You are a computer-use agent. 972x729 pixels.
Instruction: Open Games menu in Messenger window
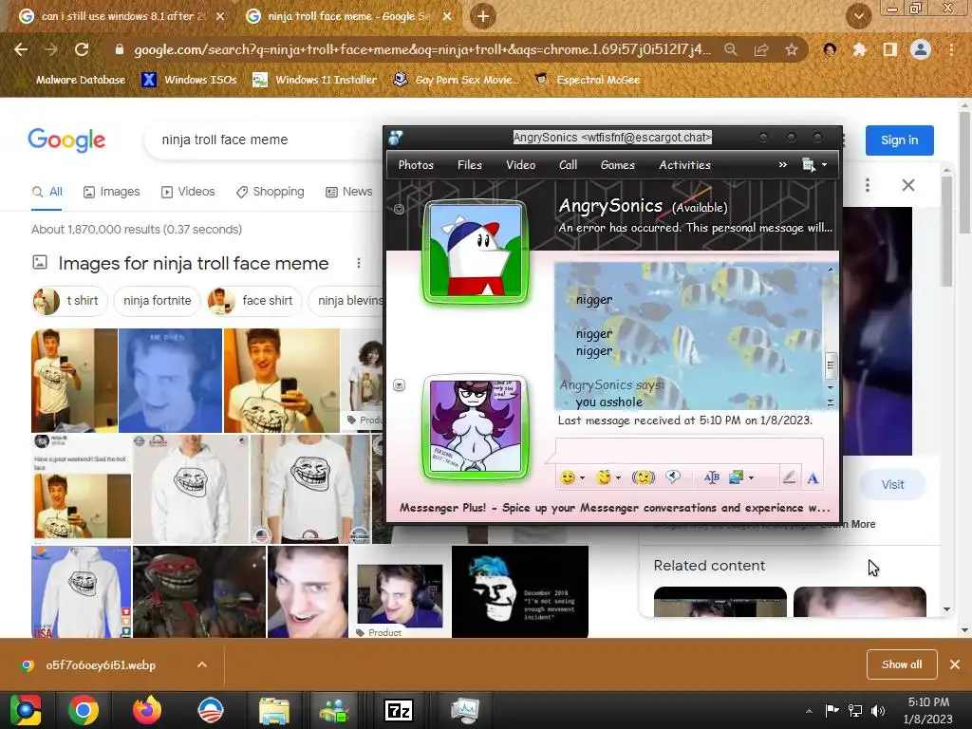click(617, 165)
